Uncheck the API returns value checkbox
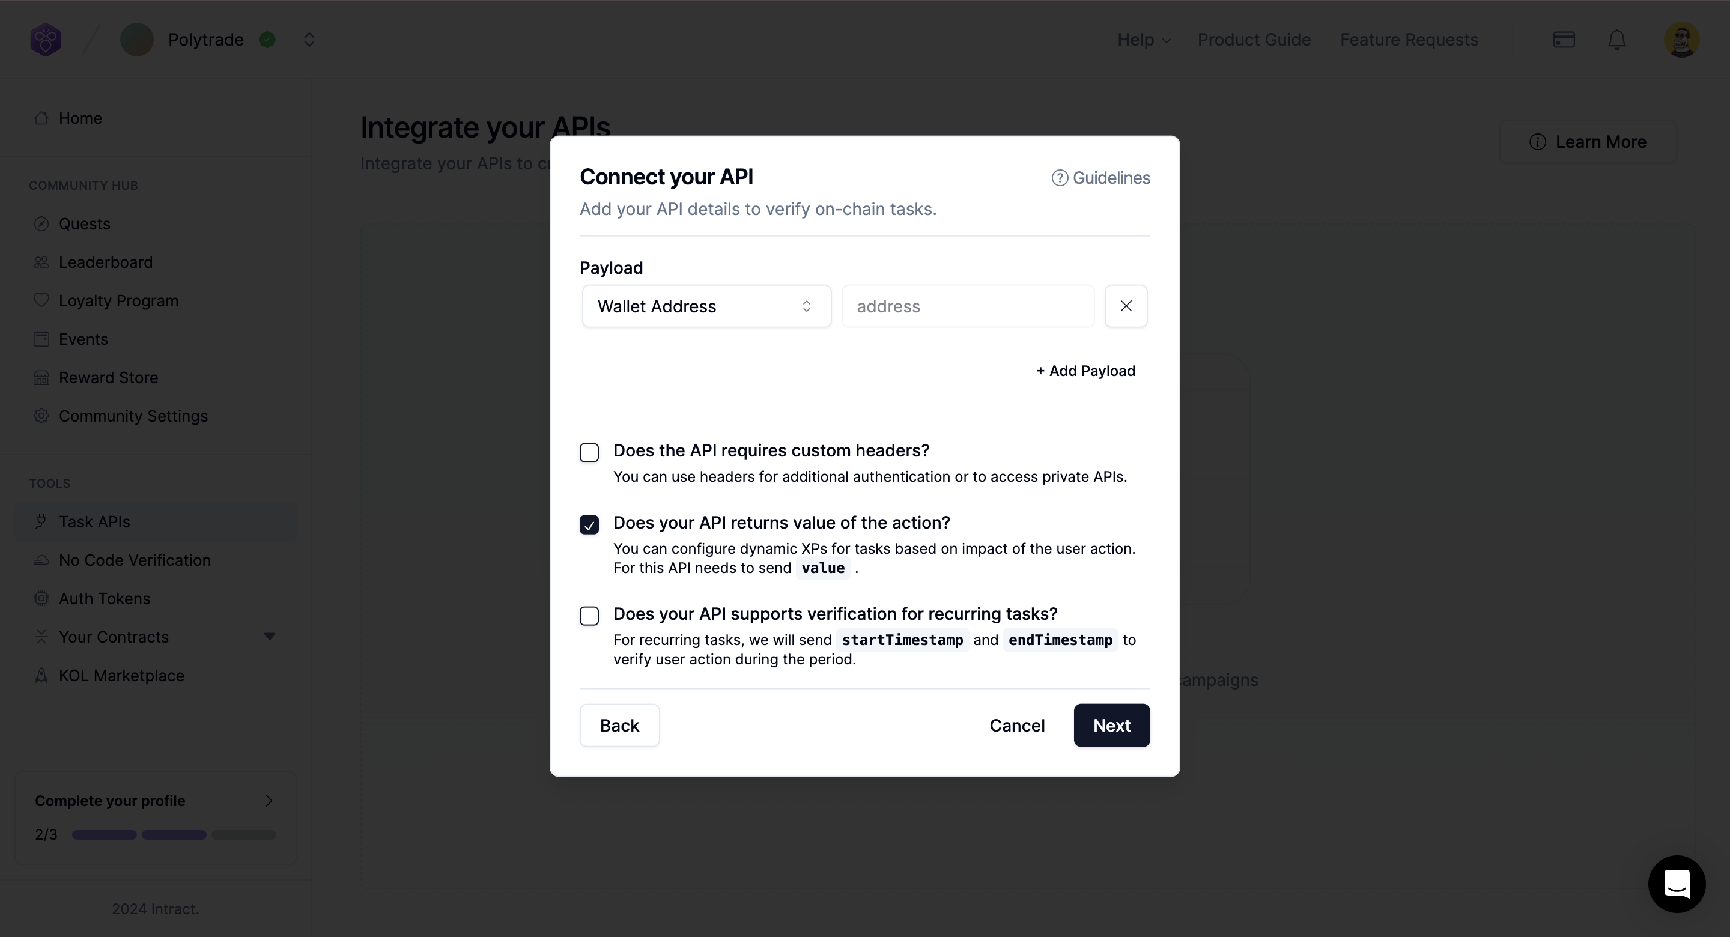Image resolution: width=1730 pixels, height=937 pixels. [x=589, y=525]
